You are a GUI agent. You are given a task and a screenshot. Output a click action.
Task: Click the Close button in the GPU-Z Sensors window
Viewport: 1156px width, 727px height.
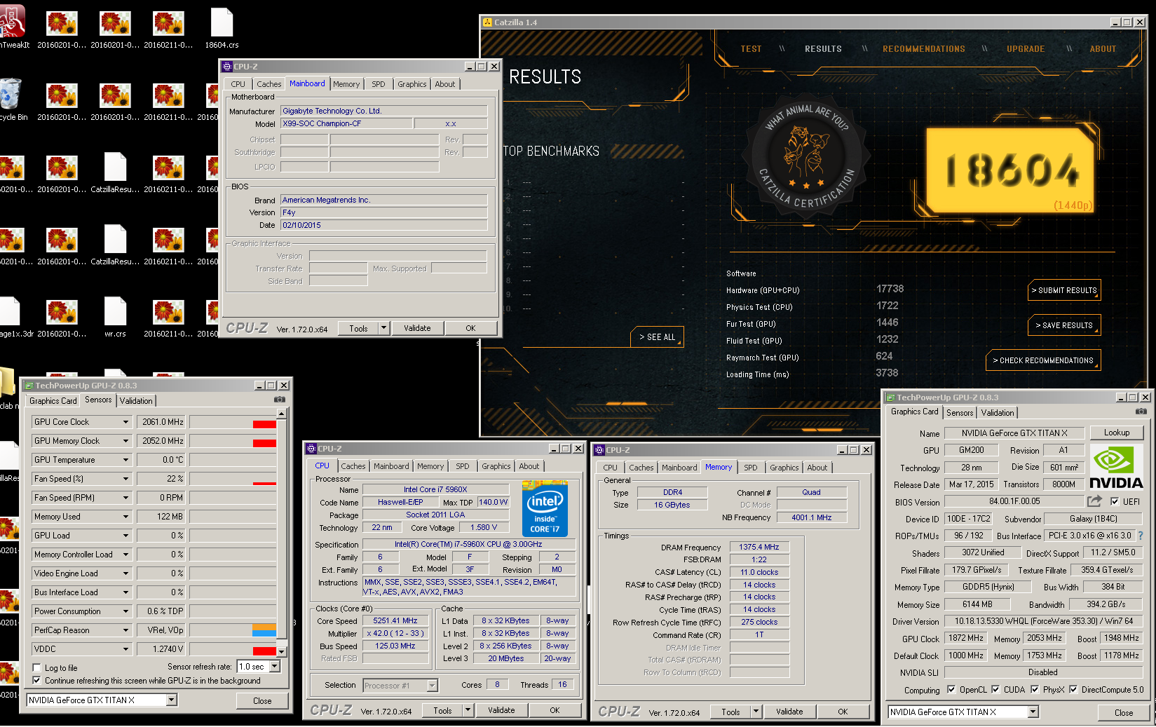pos(262,701)
